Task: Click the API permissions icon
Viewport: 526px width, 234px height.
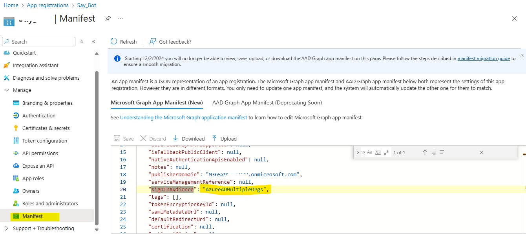Action: [x=16, y=153]
